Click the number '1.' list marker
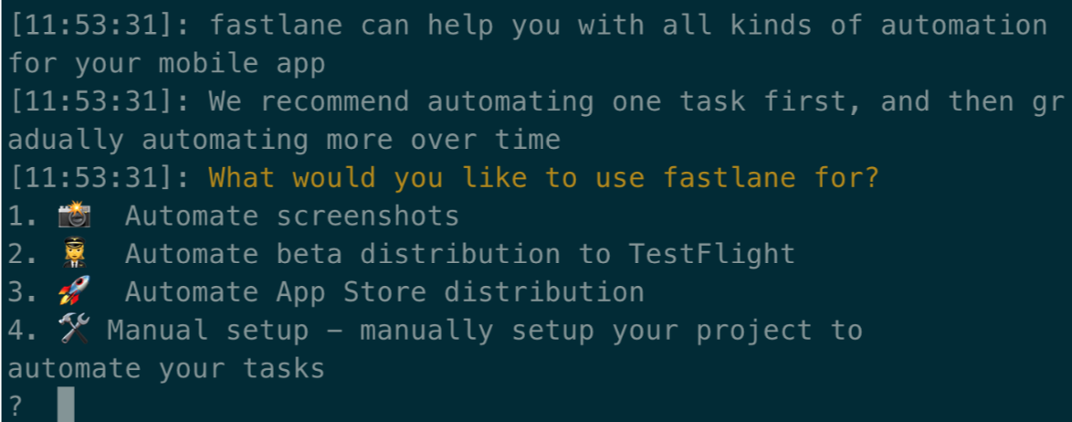This screenshot has height=422, width=1072. (x=24, y=216)
